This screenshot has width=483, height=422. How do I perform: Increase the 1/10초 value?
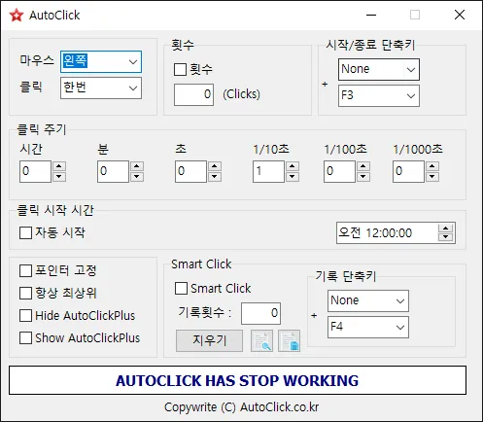click(293, 166)
